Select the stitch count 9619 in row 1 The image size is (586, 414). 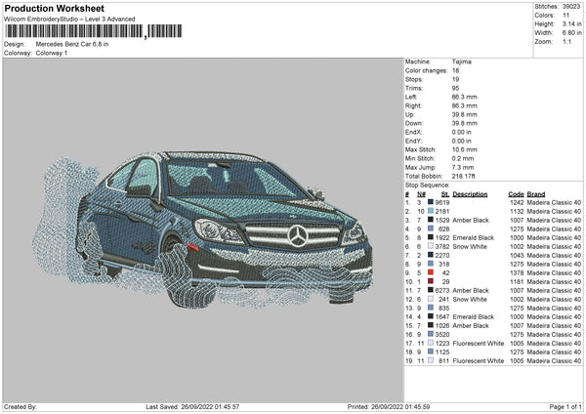click(x=442, y=202)
